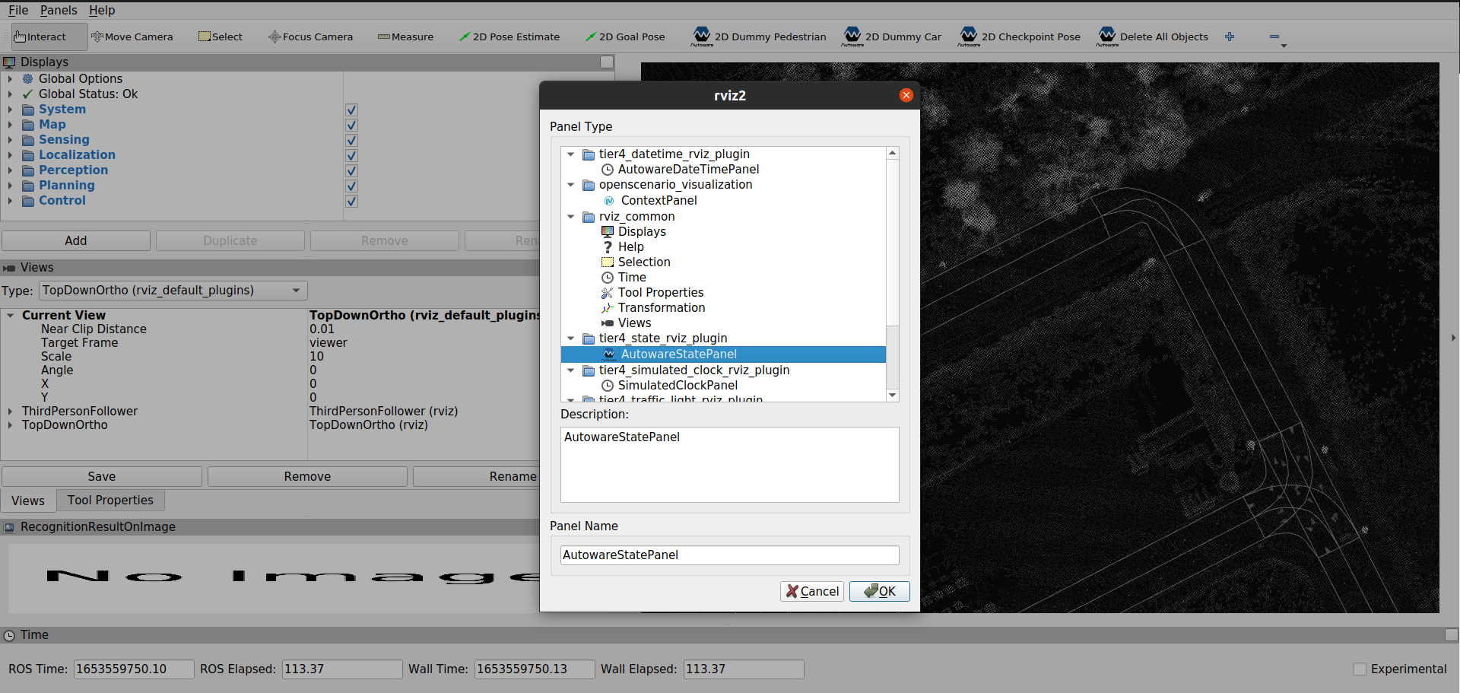Viewport: 1460px width, 693px height.
Task: Cancel the rviz2 panel dialog
Action: [x=812, y=592]
